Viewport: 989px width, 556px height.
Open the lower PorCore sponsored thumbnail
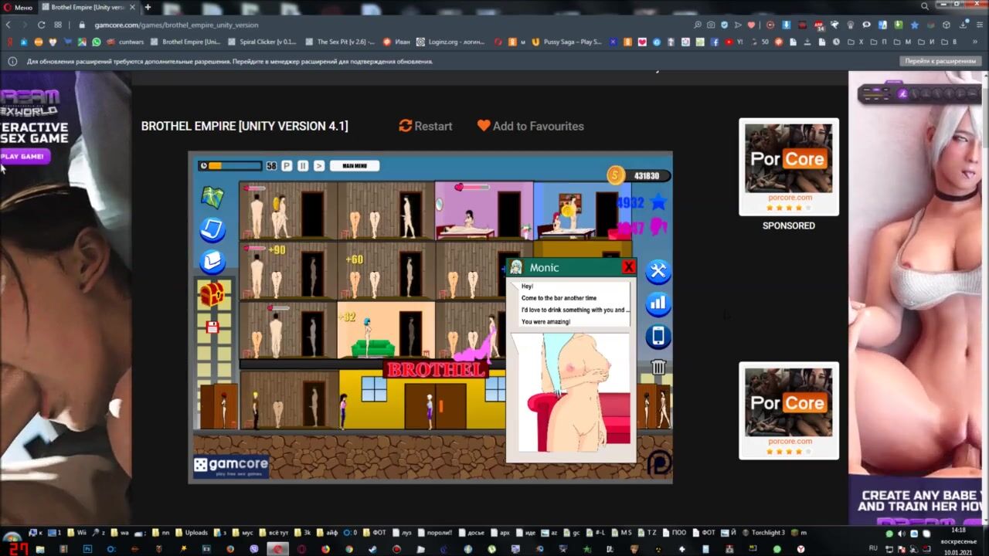coord(789,402)
